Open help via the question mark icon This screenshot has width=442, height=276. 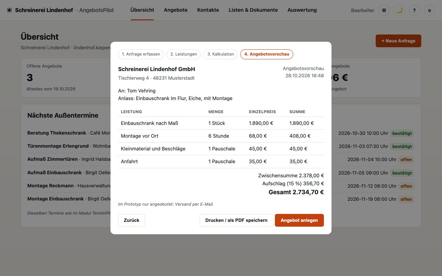414,10
